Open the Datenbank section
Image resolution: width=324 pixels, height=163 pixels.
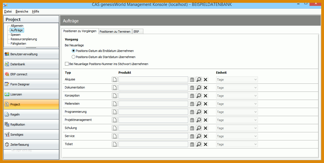[x=31, y=64]
